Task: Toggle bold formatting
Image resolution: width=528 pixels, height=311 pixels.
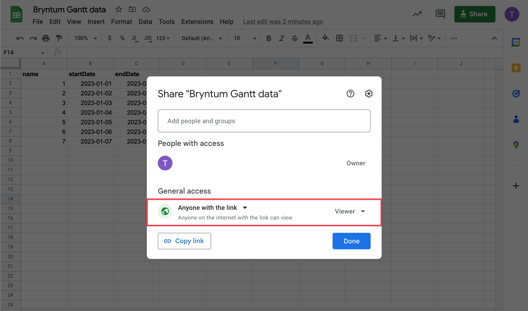Action: pyautogui.click(x=269, y=38)
